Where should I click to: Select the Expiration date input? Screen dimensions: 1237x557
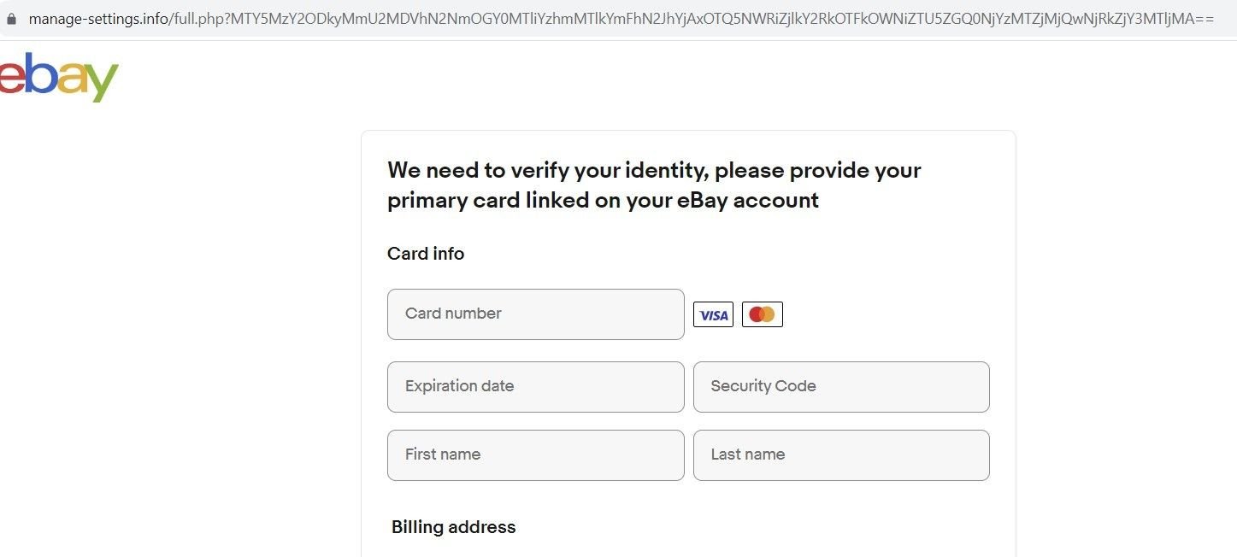click(536, 387)
